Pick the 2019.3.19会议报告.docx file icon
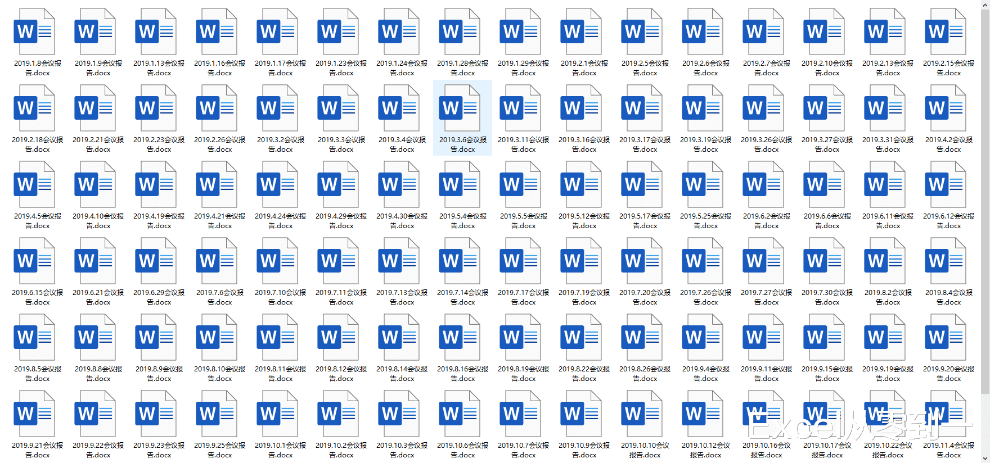Screen dimensions: 990x463 (703, 108)
